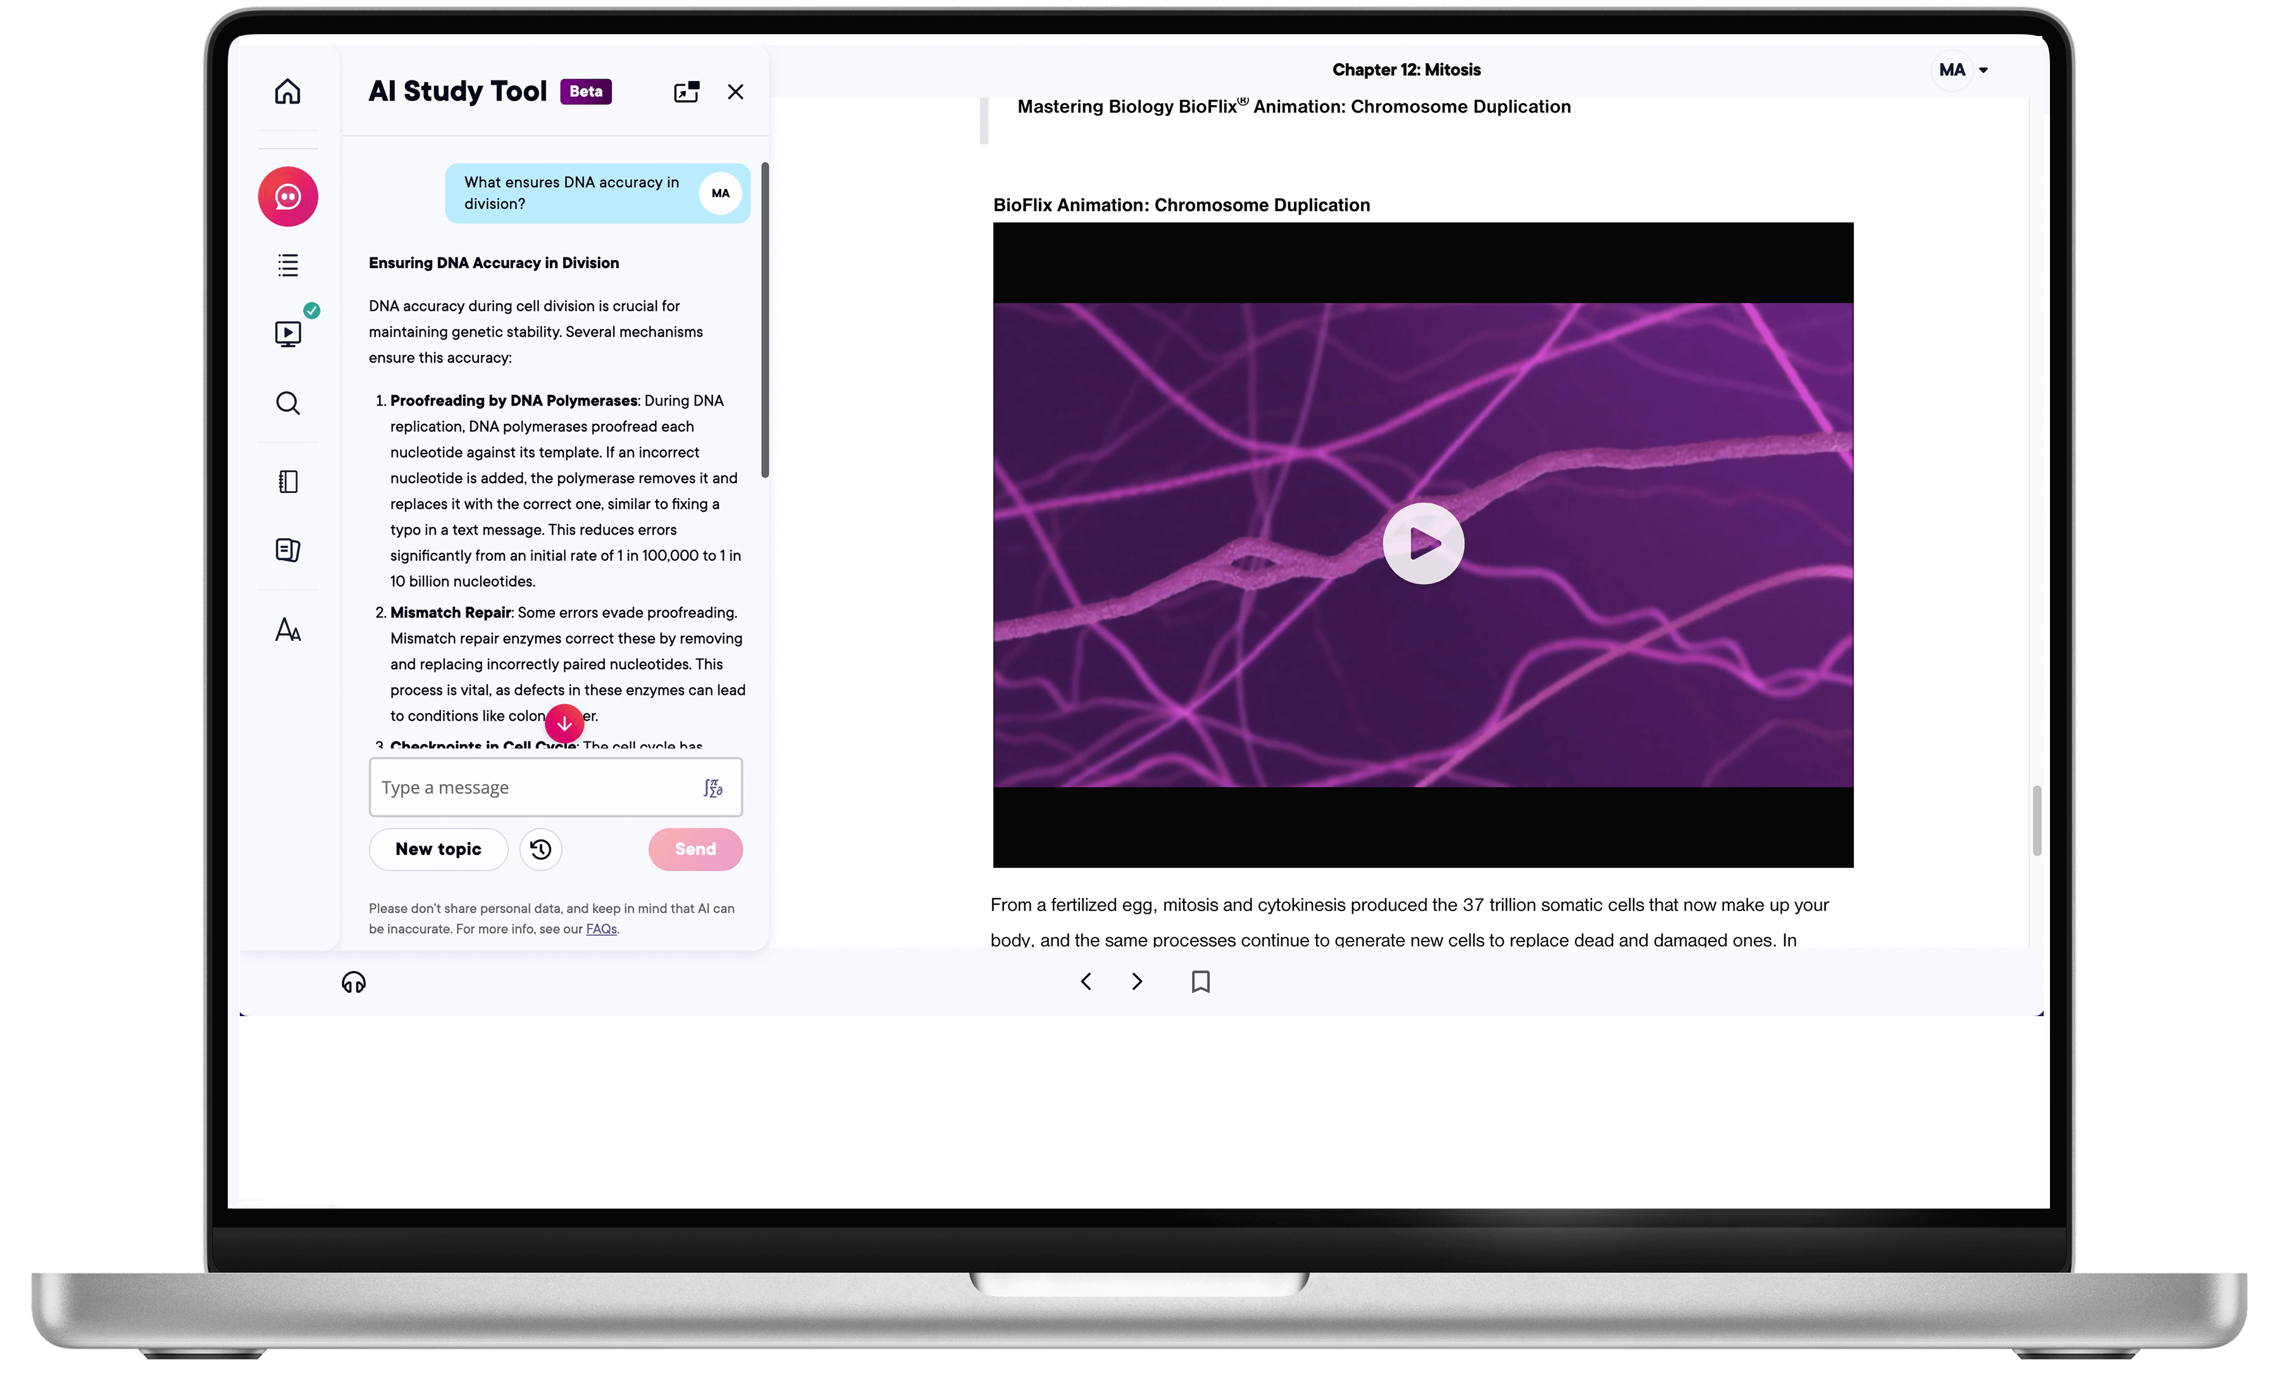Viewport: 2279px width, 1373px height.
Task: Click the chat panel scrollbar
Action: [x=765, y=319]
